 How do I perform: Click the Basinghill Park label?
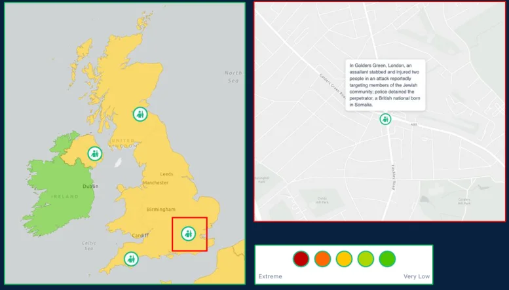[262, 180]
